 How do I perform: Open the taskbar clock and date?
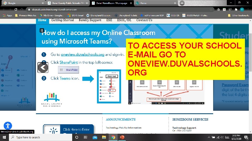tap(236, 137)
